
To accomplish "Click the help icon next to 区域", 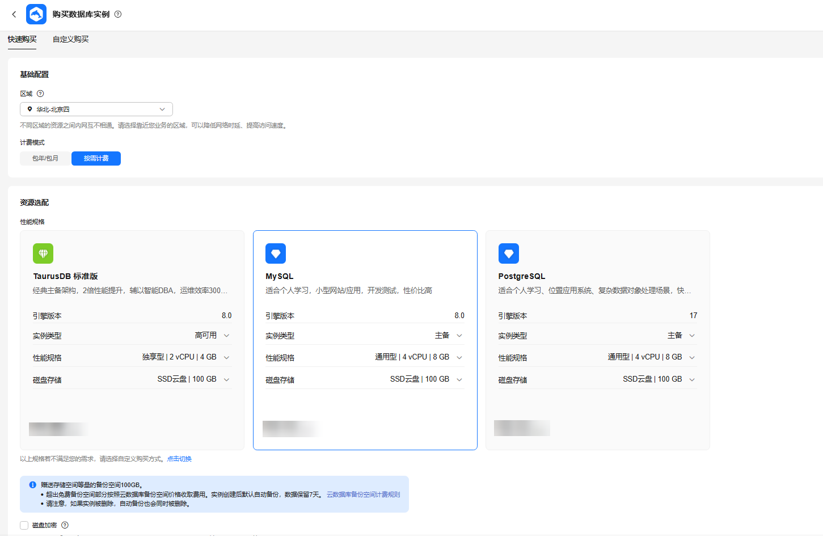I will point(40,94).
